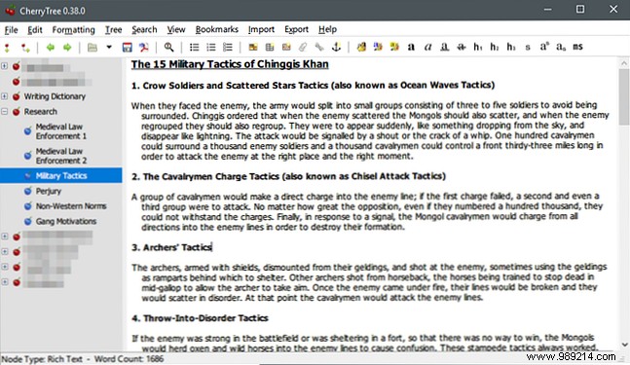The width and height of the screenshot is (630, 365).
Task: Select the Research node
Action: point(40,112)
